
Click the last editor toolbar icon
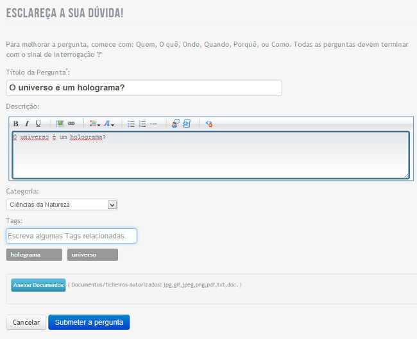pyautogui.click(x=209, y=124)
